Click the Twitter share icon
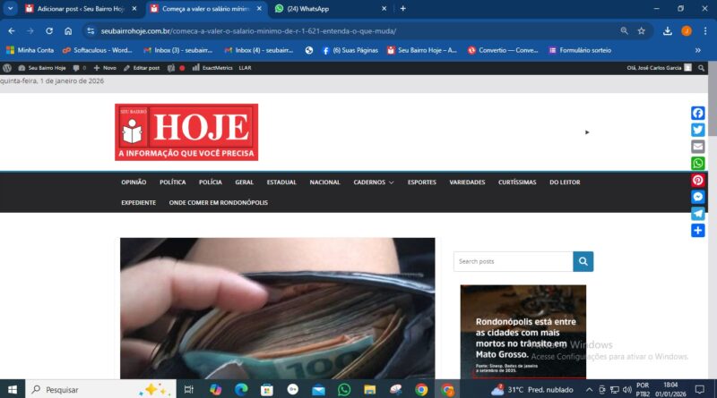 tap(697, 130)
